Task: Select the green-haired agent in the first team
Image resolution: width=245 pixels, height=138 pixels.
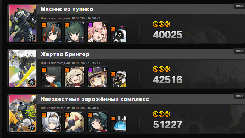Action: [74, 32]
